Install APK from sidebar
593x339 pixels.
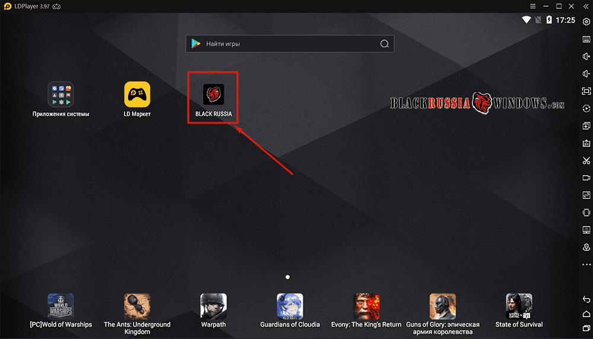point(586,143)
